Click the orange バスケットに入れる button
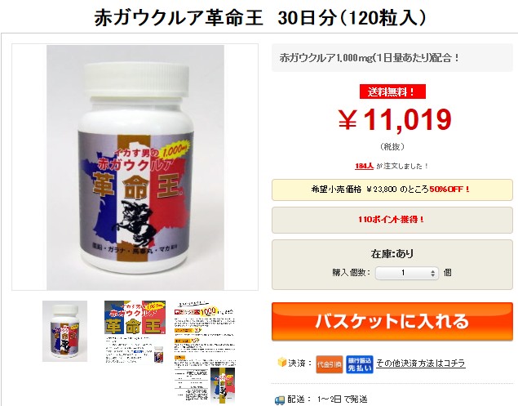 coord(392,321)
